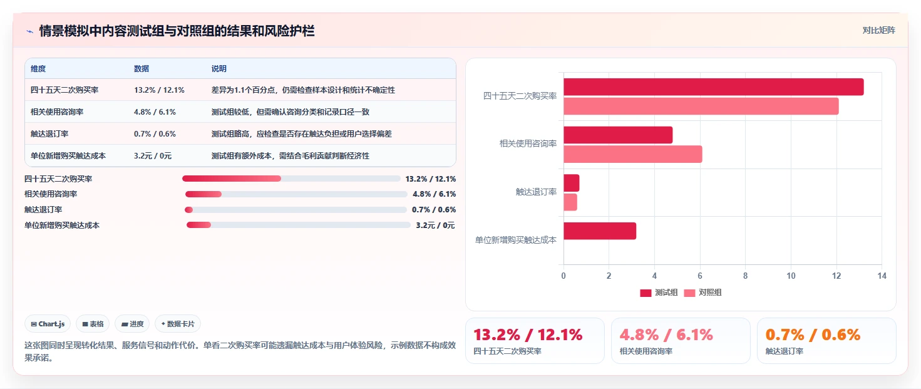The height and width of the screenshot is (389, 921).
Task: Click the 相关使用咨询率 progress bar
Action: 296,194
